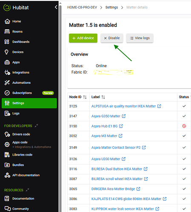Click HOME-C8-PRO-DEV breadcrumb
This screenshot has width=191, height=212.
pos(82,7)
